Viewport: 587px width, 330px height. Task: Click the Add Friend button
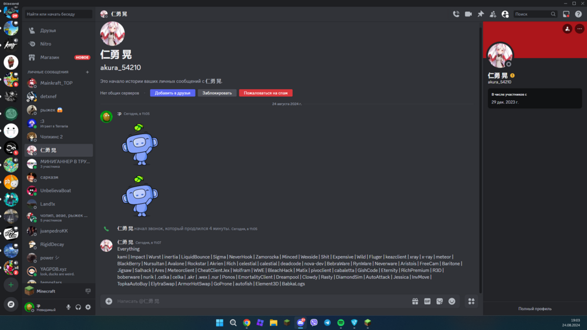[173, 93]
